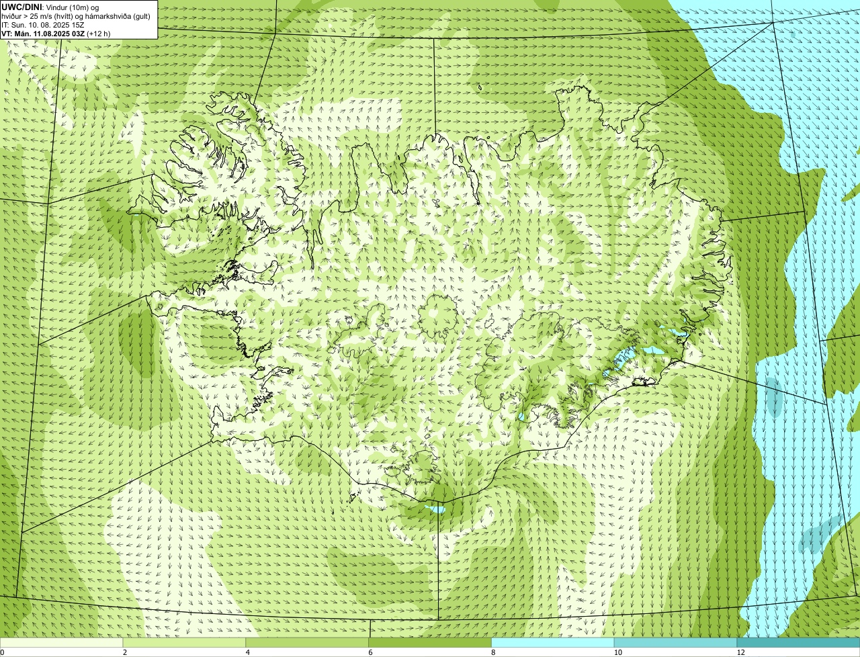Click the legend line starting "hviður > 25 m/s"

tap(76, 16)
